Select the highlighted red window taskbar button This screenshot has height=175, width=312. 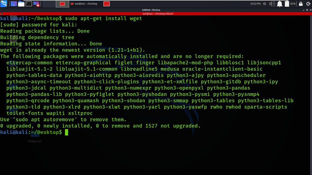pyautogui.click(x=62, y=4)
